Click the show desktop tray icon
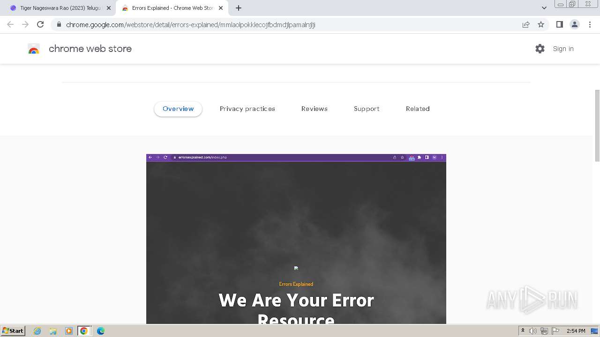This screenshot has height=337, width=600. (x=595, y=331)
